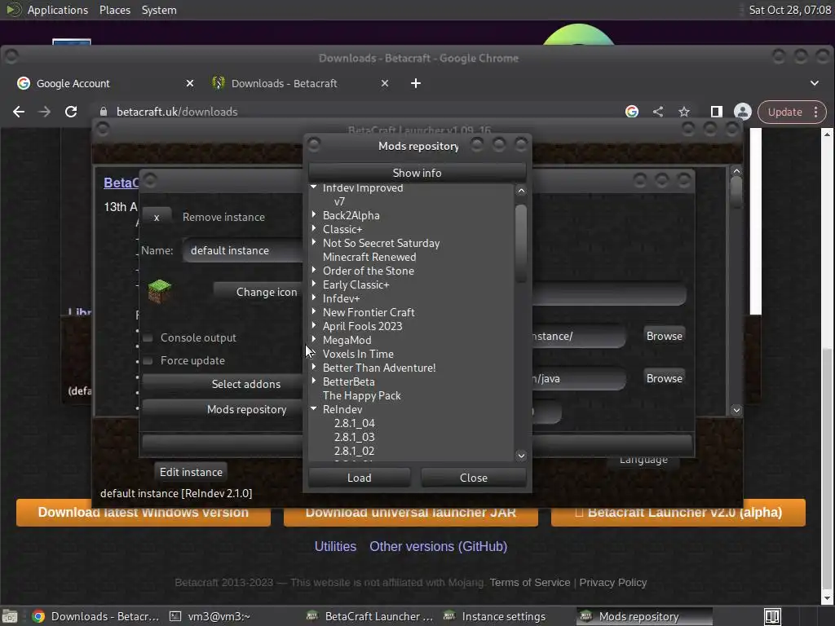Toggle the Force update checkbox

148,361
